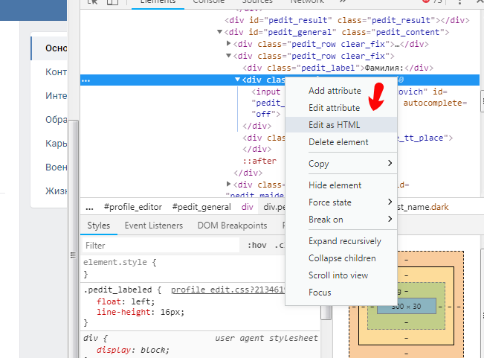
Task: Collapse the expanded second pedit_row clear_fix div
Action: (228, 56)
